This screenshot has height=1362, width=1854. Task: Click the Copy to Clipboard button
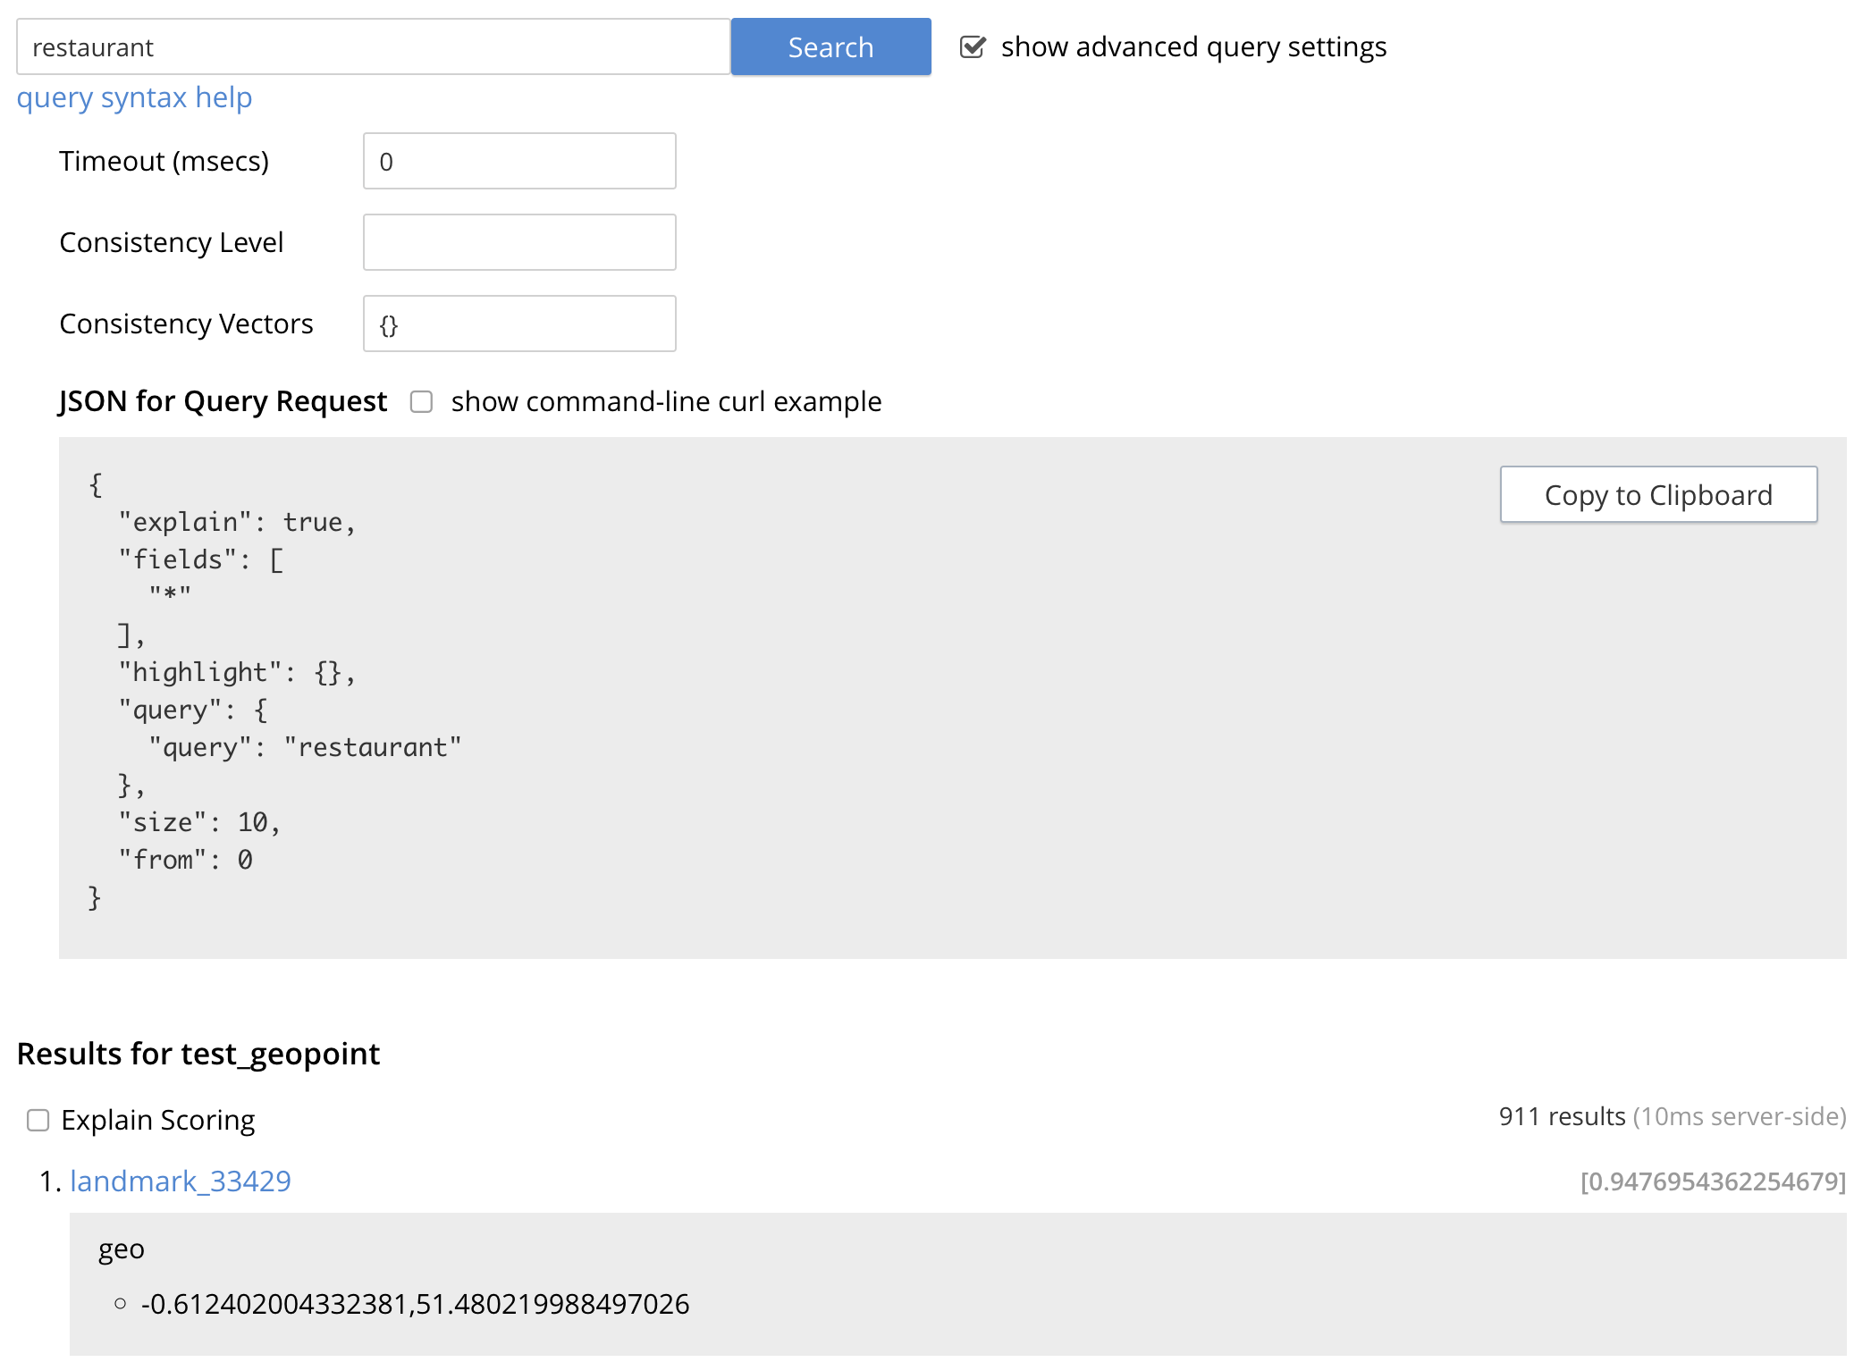click(x=1658, y=495)
